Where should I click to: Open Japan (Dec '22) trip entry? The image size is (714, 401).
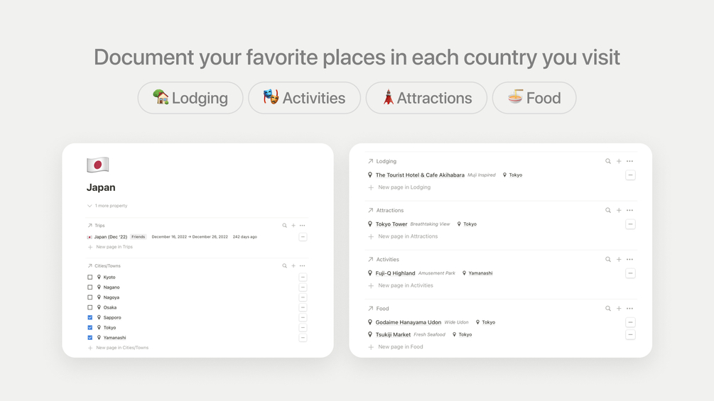110,237
